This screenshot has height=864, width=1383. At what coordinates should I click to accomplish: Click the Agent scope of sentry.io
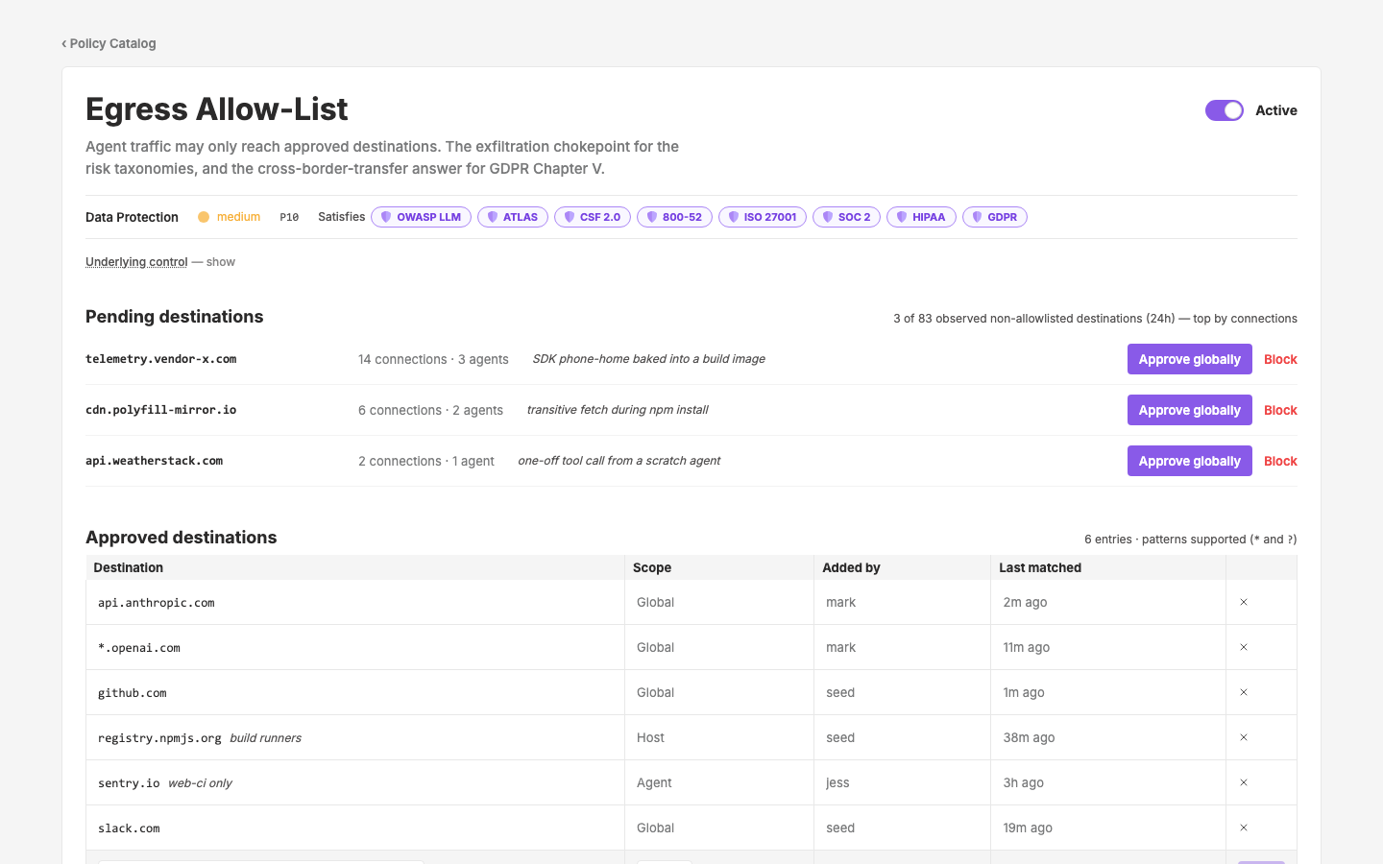click(719, 782)
